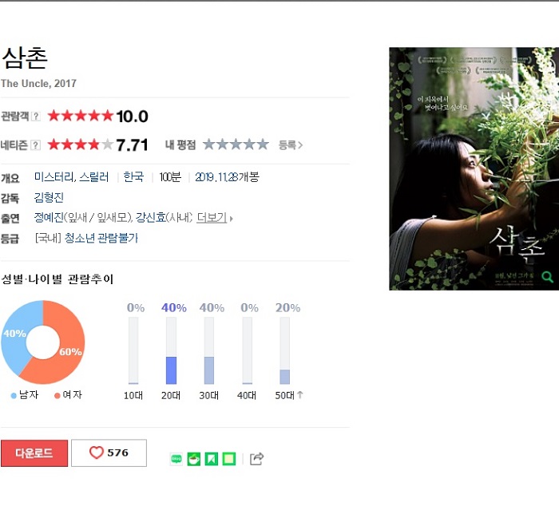Screen dimensions: 559x518
Task: Open the share arrow icon
Action: [x=256, y=458]
